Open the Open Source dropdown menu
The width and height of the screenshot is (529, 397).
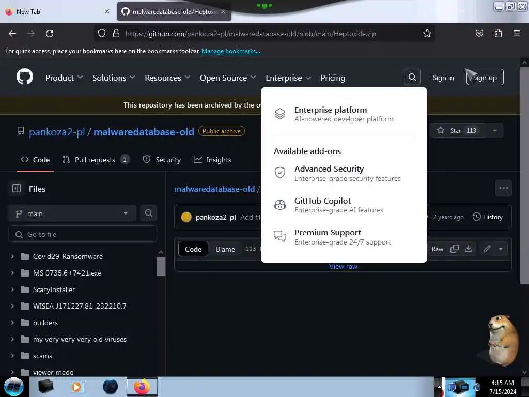[228, 78]
